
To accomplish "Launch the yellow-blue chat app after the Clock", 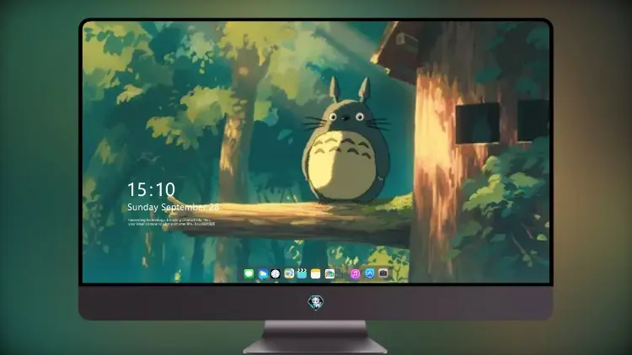I will point(289,274).
